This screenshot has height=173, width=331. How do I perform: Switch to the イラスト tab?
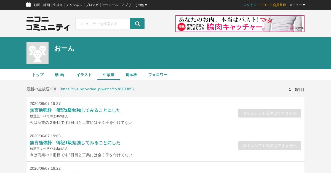click(x=84, y=75)
